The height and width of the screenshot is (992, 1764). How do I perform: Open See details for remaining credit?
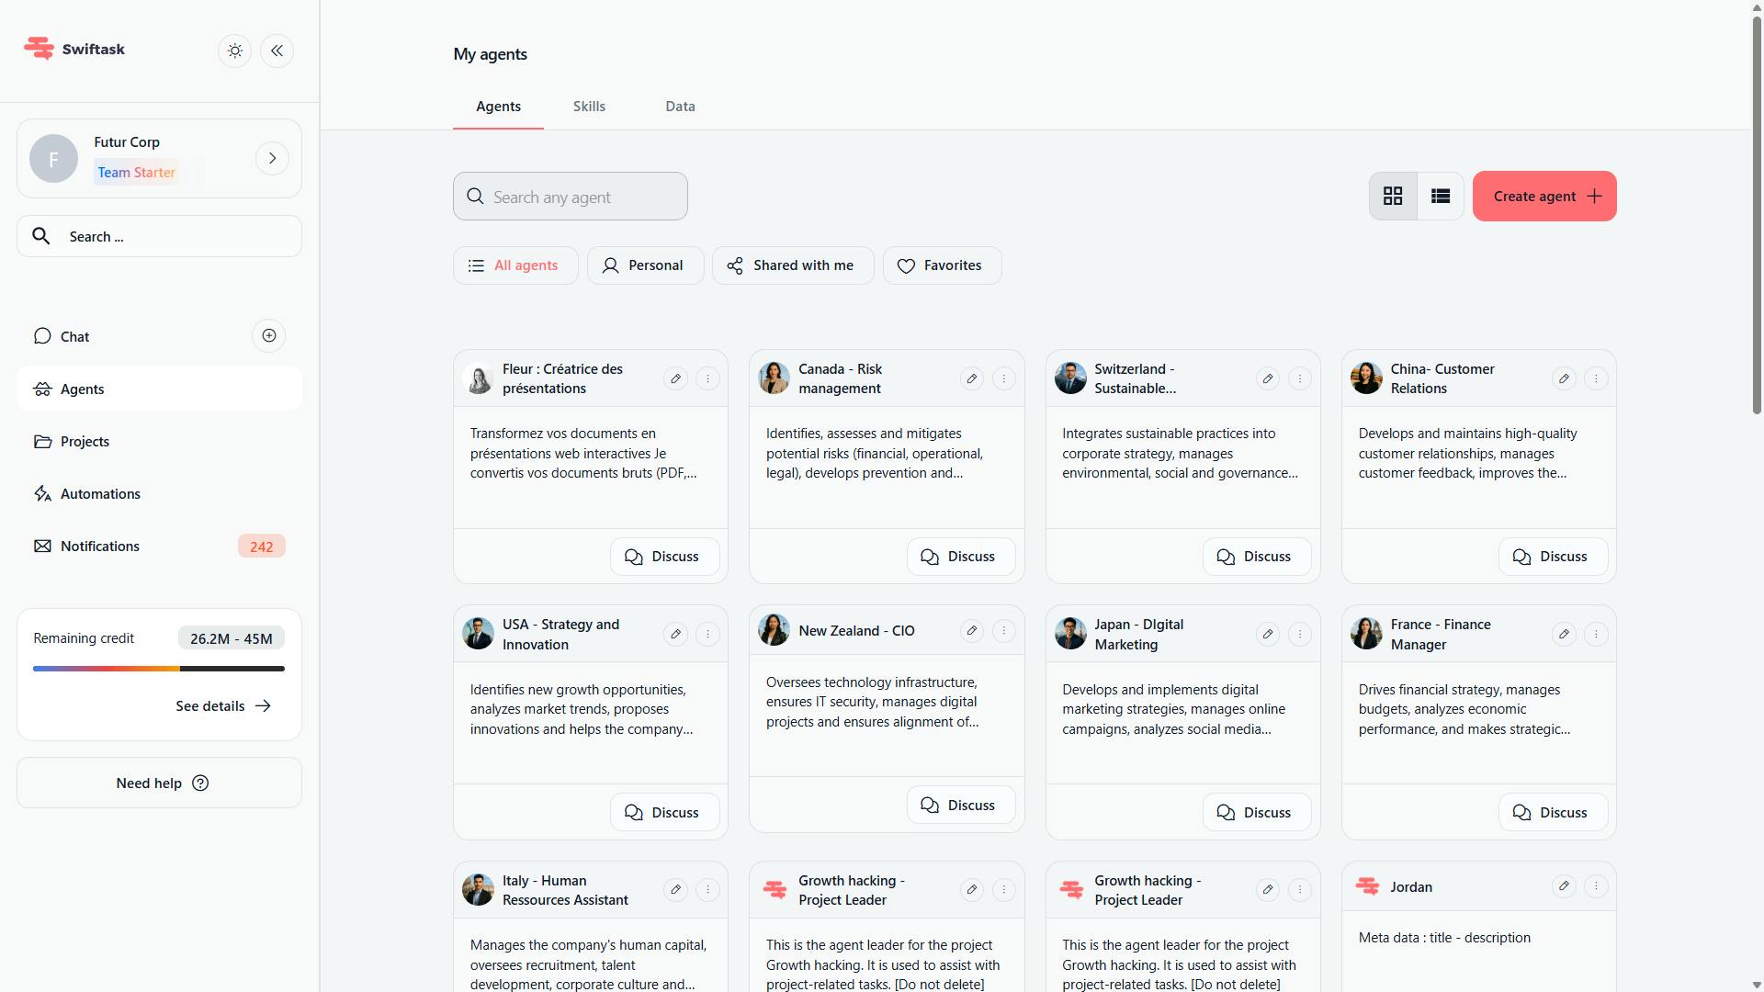pos(222,705)
